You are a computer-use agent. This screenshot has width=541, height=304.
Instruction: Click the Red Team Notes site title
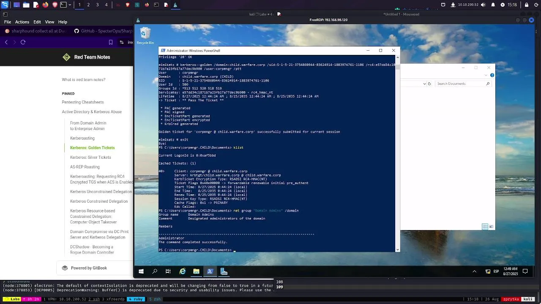coord(92,57)
